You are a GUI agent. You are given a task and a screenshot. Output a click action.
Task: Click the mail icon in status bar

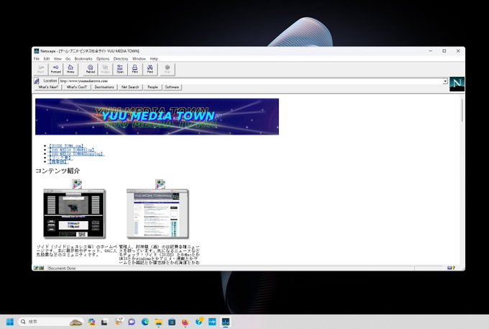click(x=451, y=268)
